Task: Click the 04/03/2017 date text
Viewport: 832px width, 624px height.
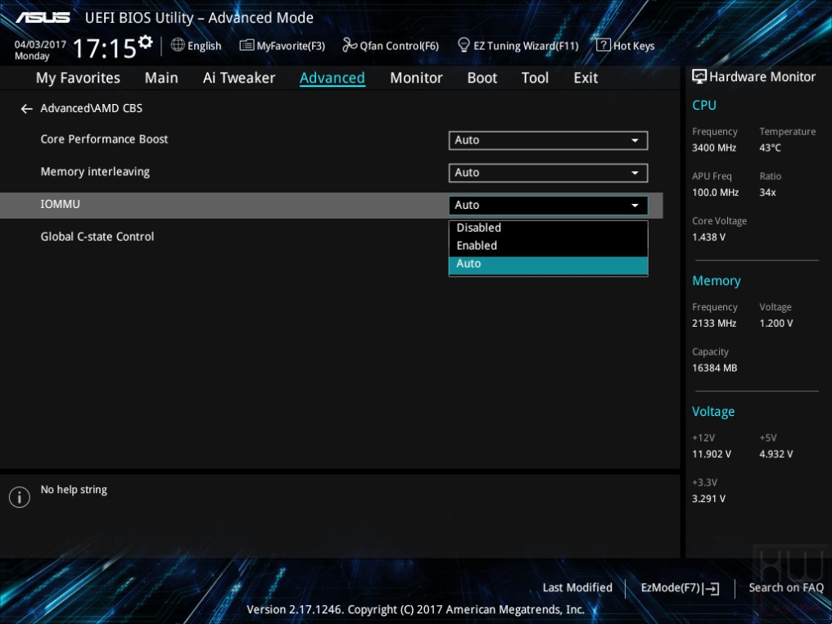Action: 40,44
